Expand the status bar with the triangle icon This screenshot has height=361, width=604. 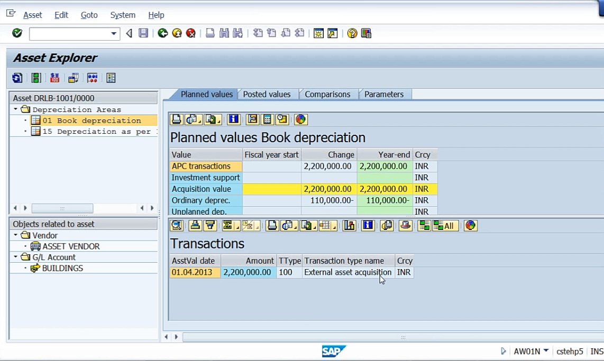pyautogui.click(x=503, y=351)
